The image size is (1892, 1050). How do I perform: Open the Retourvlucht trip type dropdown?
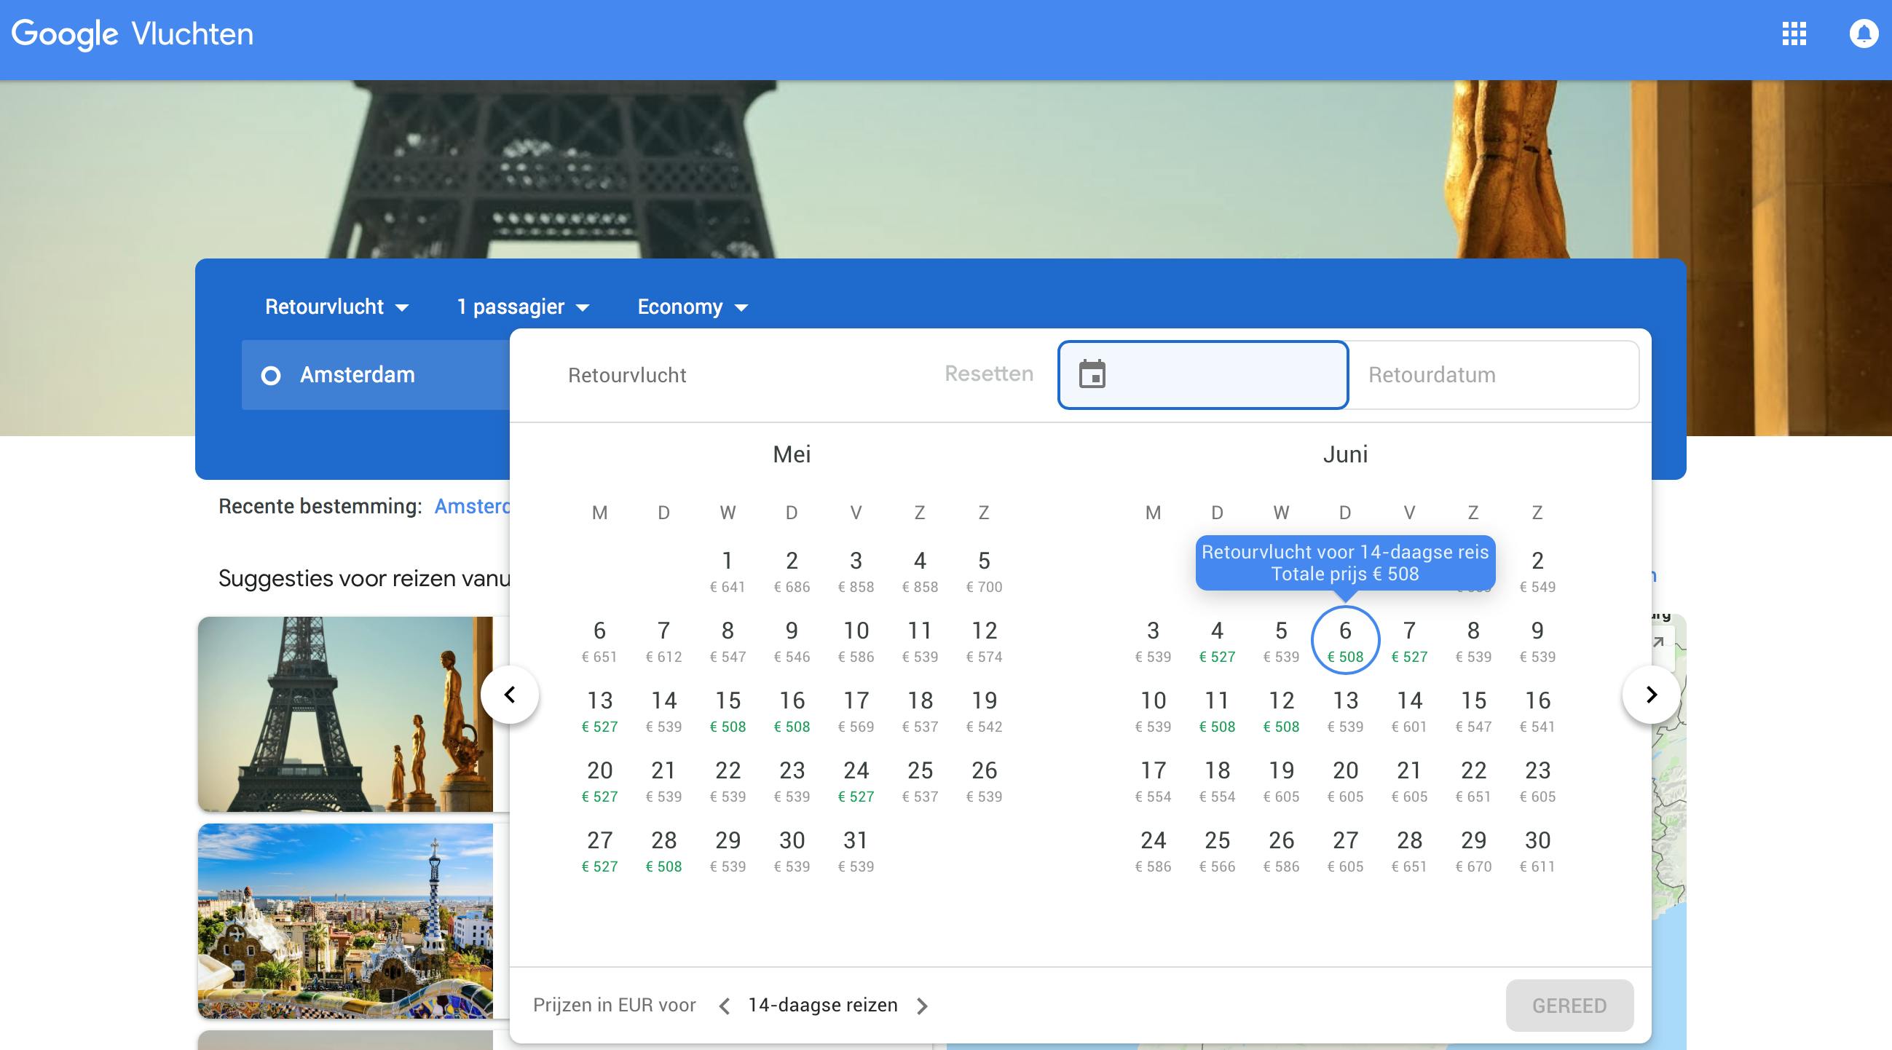336,307
